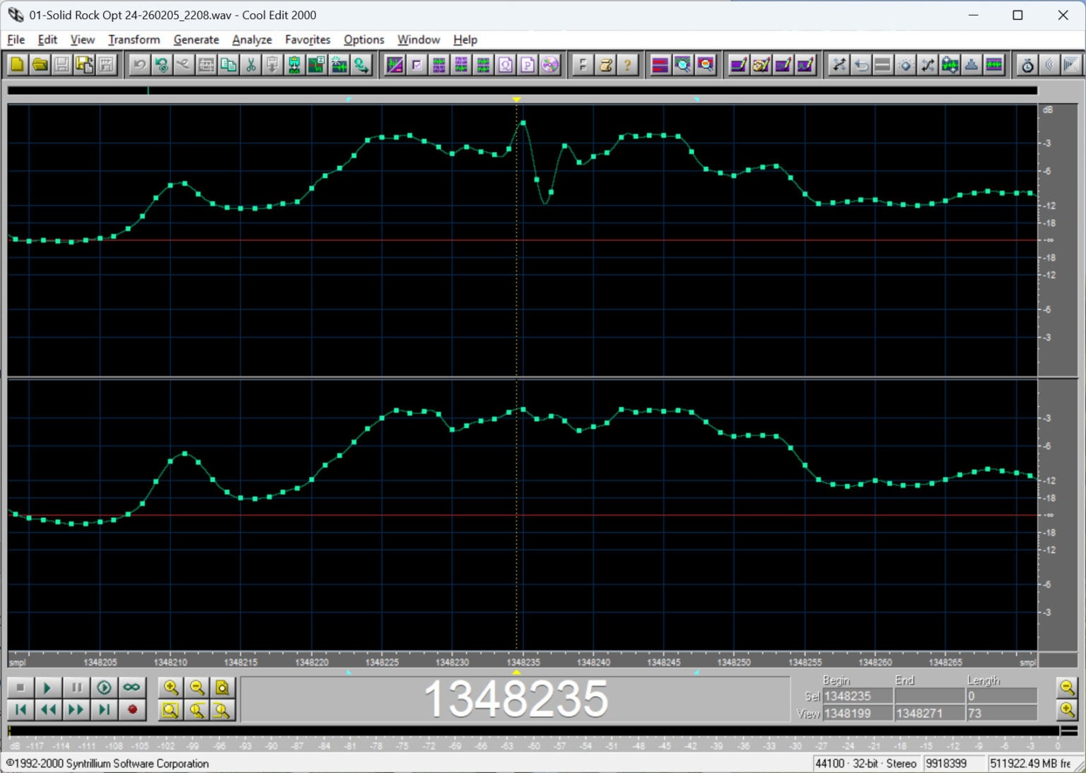The width and height of the screenshot is (1086, 773).
Task: Click the New file toolbar icon
Action: [x=17, y=65]
